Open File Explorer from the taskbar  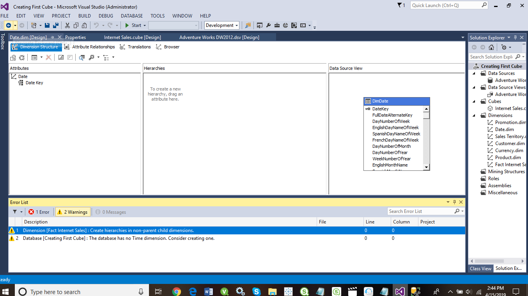click(x=272, y=291)
